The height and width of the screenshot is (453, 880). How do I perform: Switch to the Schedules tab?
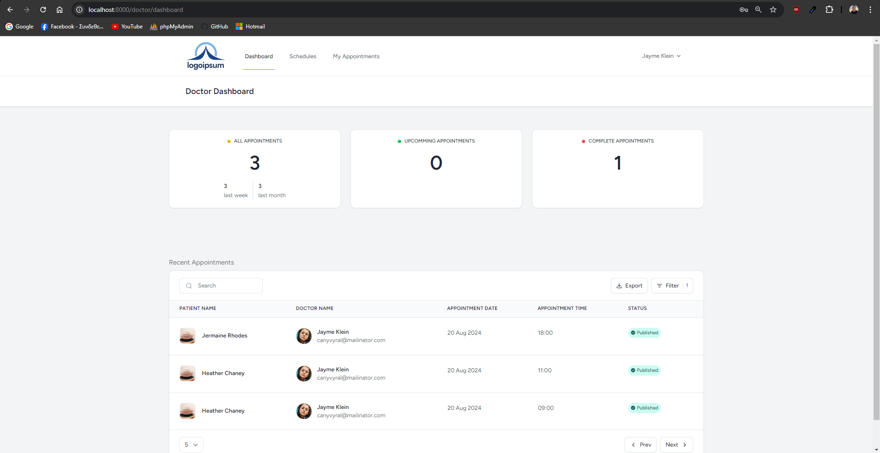pos(303,56)
